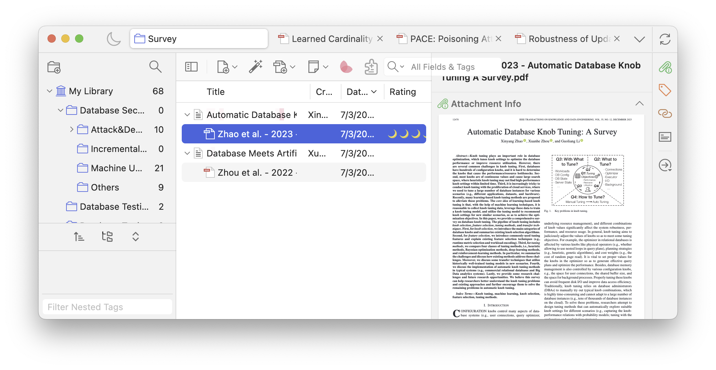Close the Learned Cardinality tab

tap(380, 39)
